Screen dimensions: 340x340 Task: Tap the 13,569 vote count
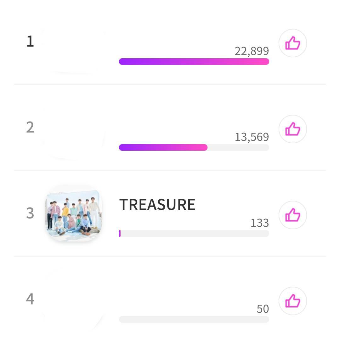tap(252, 137)
